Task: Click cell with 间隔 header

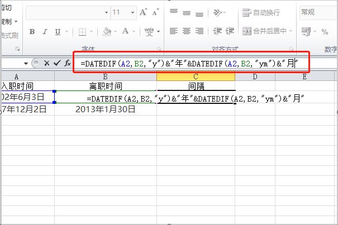Action: pos(196,86)
